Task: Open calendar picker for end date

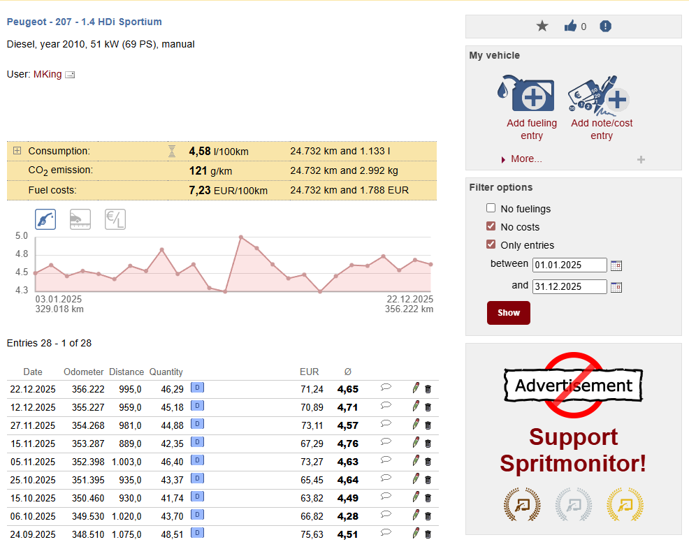Action: click(x=616, y=287)
